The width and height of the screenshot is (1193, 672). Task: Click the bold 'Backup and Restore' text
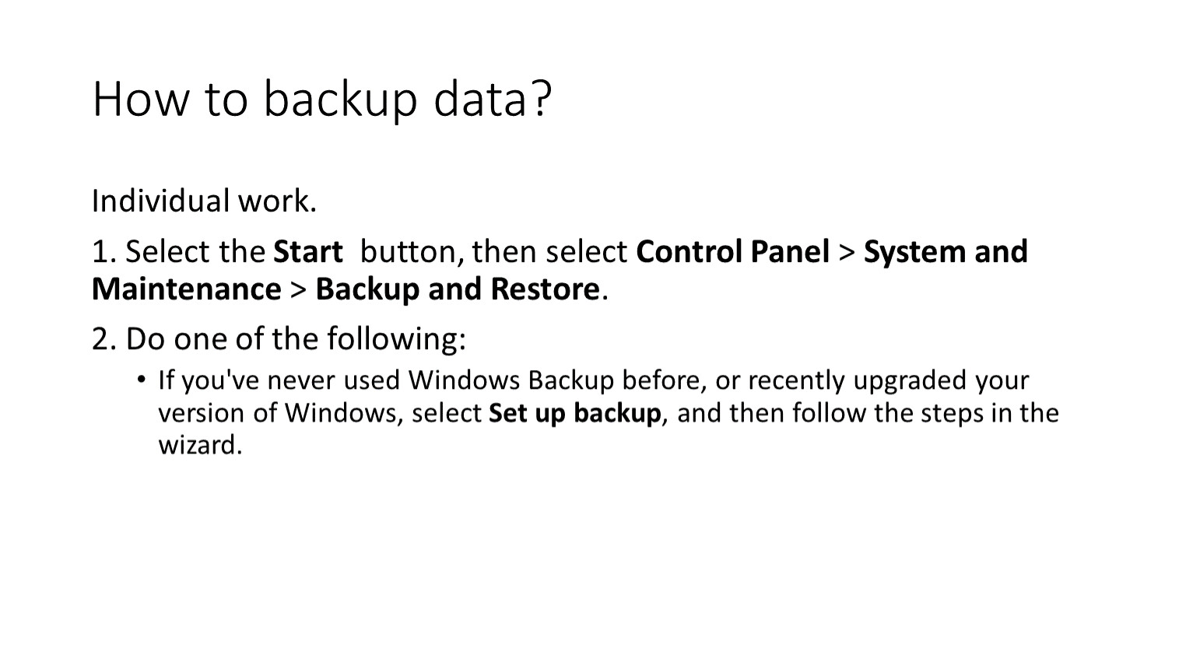tap(458, 289)
